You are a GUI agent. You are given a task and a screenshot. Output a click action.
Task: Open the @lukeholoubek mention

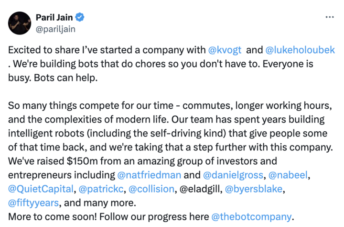[300, 50]
